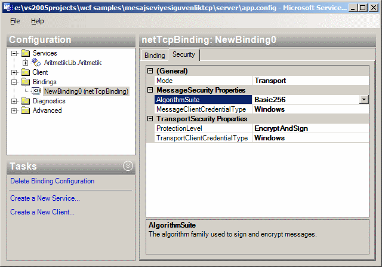This screenshot has width=382, height=267.
Task: Expand the AritmetikLib.Aritmetik node
Action: pyautogui.click(x=25, y=63)
